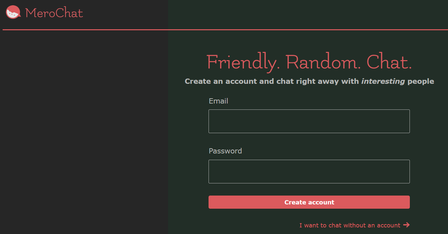
Task: Click the MeroChat speech bubble logo icon
Action: [x=13, y=12]
